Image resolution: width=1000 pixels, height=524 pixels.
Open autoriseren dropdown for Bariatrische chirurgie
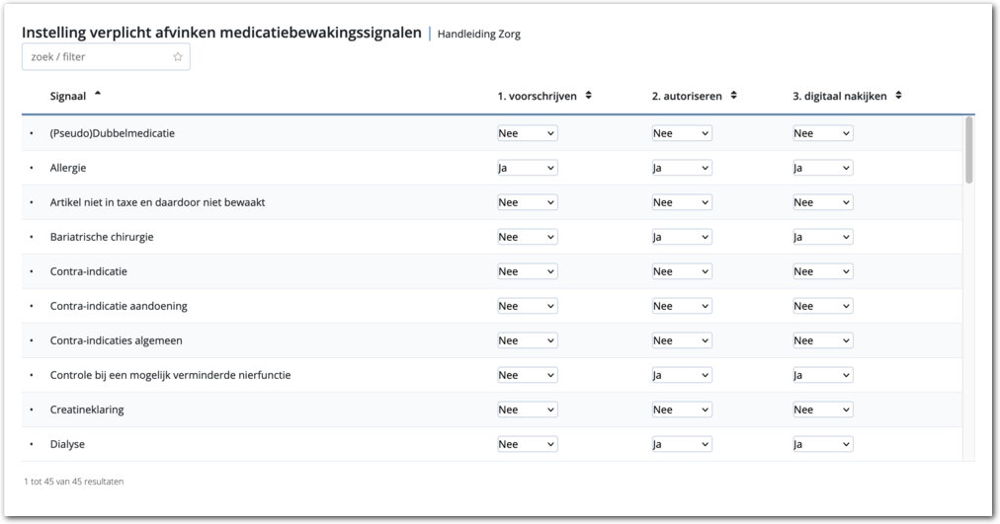point(682,237)
